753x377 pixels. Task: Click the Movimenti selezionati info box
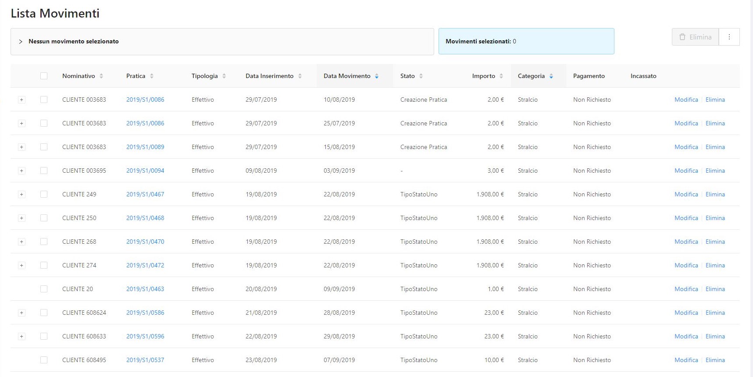point(526,41)
